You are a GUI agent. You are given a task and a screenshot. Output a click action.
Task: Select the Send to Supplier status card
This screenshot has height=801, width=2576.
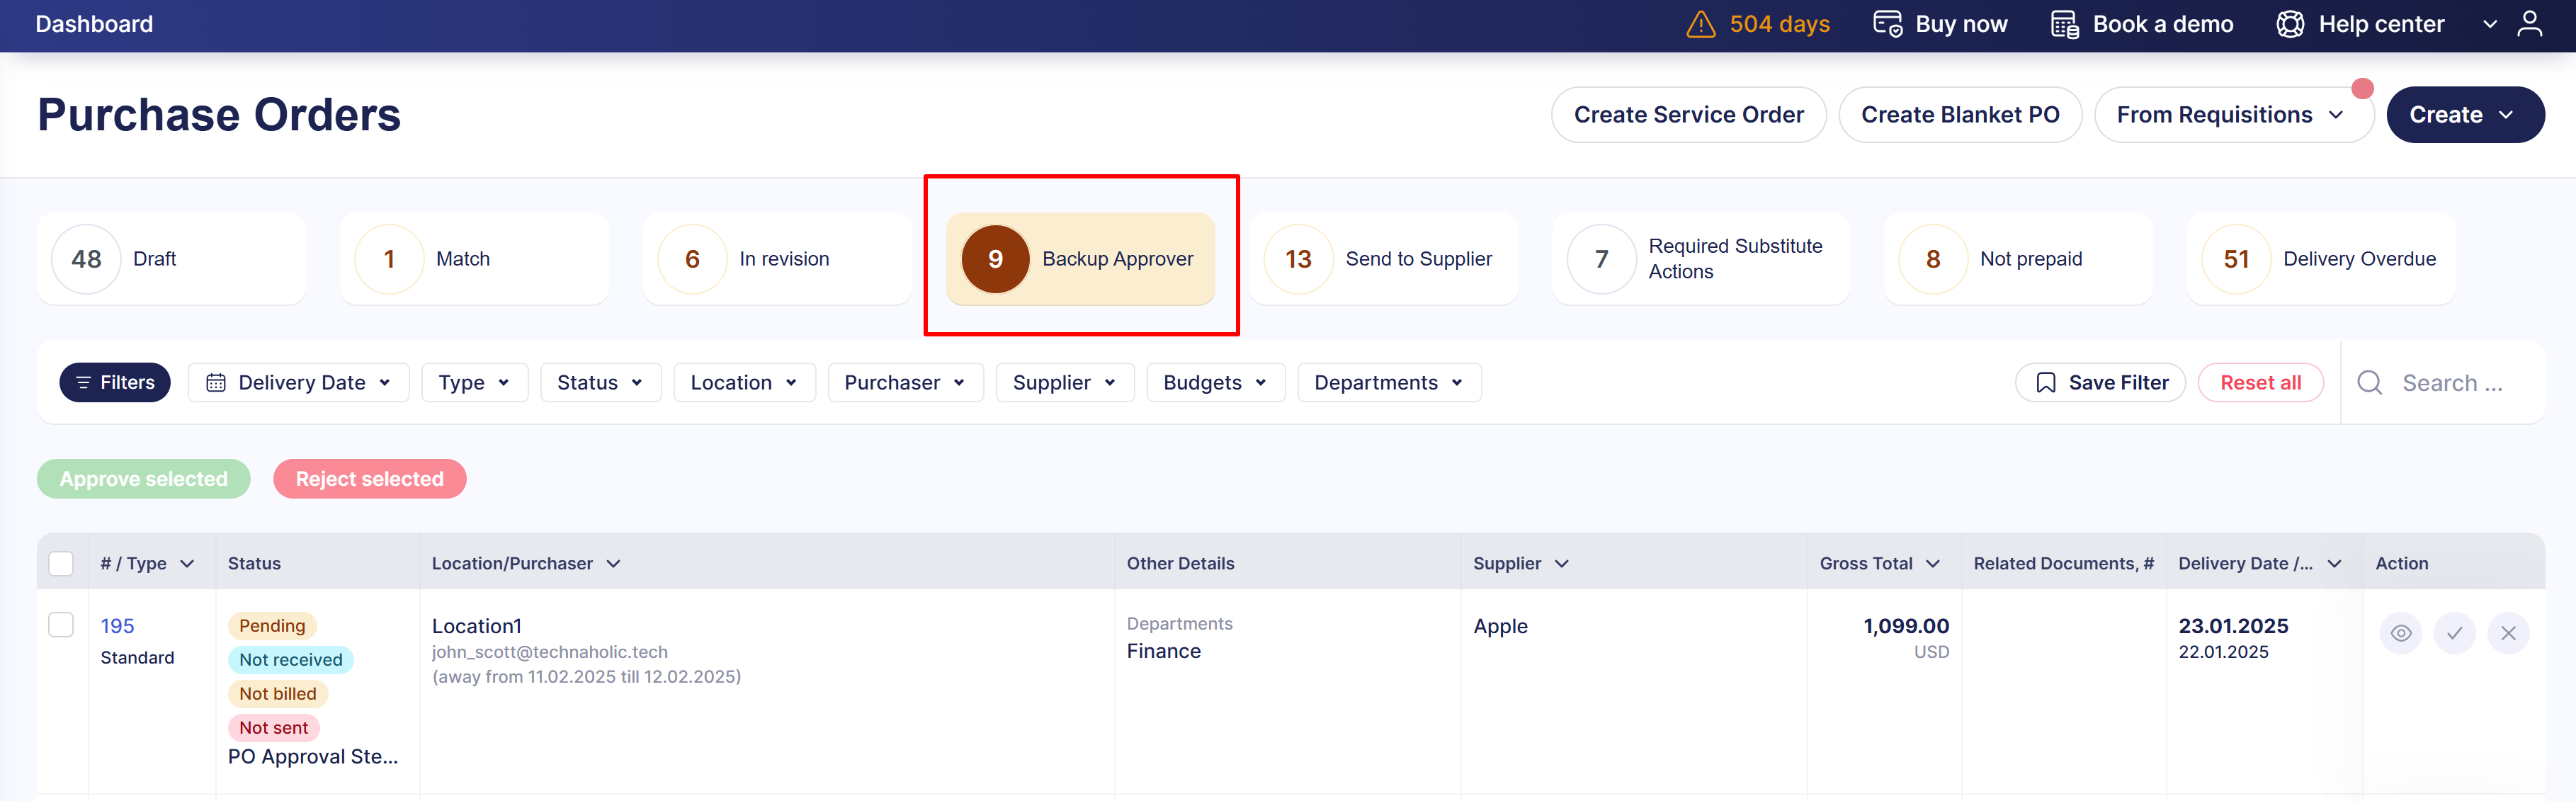pyautogui.click(x=1383, y=259)
